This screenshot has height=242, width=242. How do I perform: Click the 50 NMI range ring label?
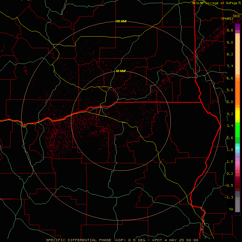121,71
